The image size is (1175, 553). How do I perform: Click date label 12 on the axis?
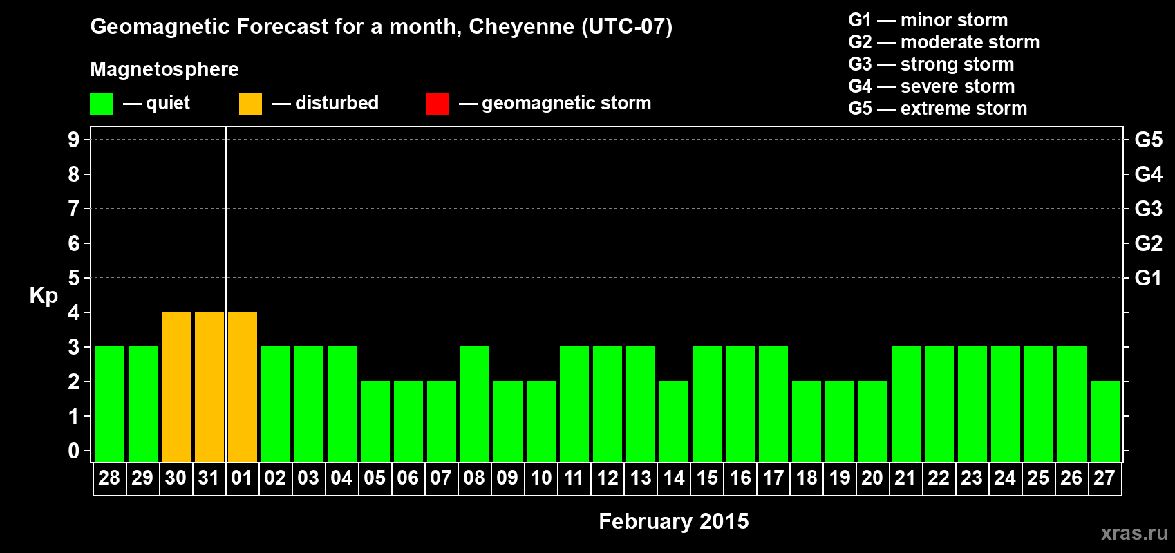pyautogui.click(x=607, y=478)
